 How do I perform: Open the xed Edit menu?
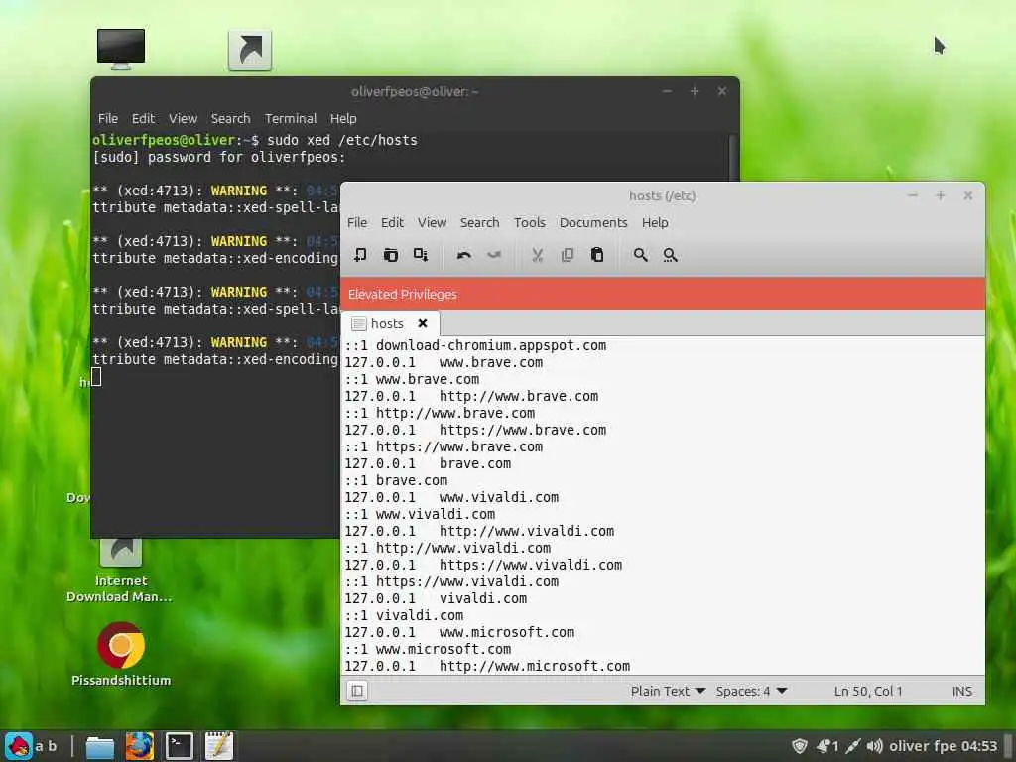pyautogui.click(x=392, y=222)
